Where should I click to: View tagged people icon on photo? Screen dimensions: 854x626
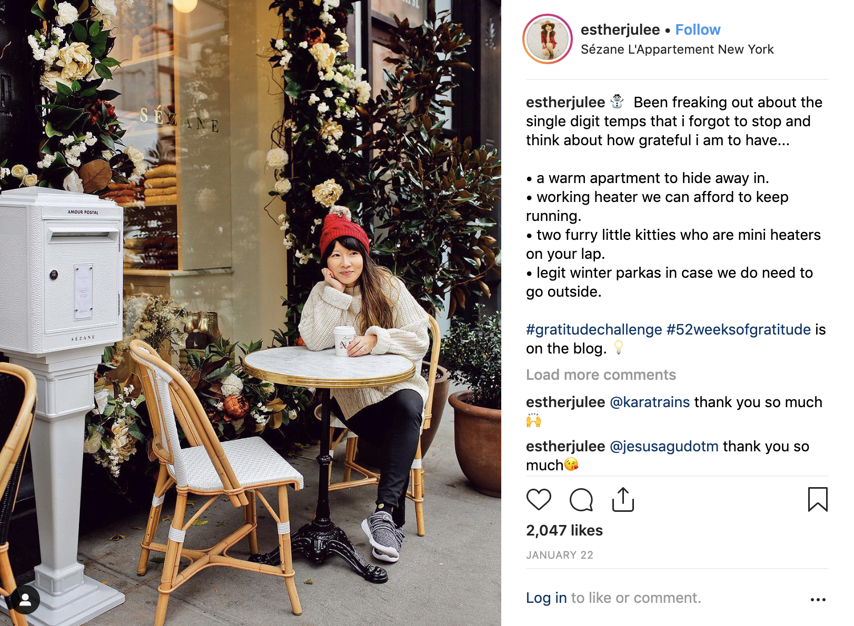pos(25,600)
